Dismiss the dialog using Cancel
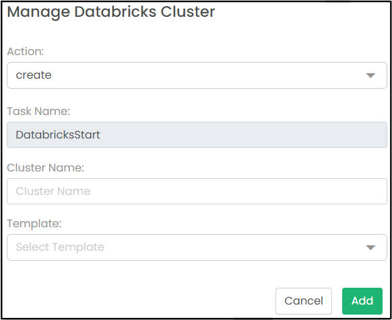The image size is (392, 320). pyautogui.click(x=304, y=301)
